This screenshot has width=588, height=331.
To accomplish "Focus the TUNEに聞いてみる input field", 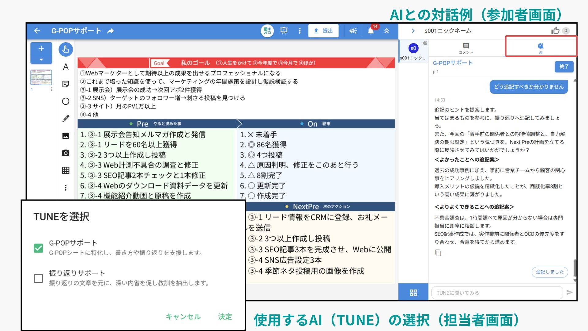I will pyautogui.click(x=497, y=293).
